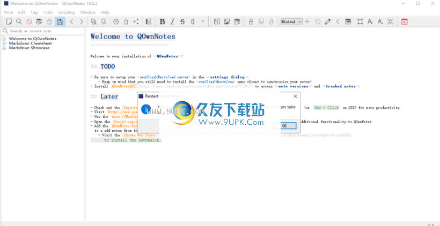This screenshot has width=440, height=226.
Task: Click the magnifier Find note icon
Action: coord(19,21)
